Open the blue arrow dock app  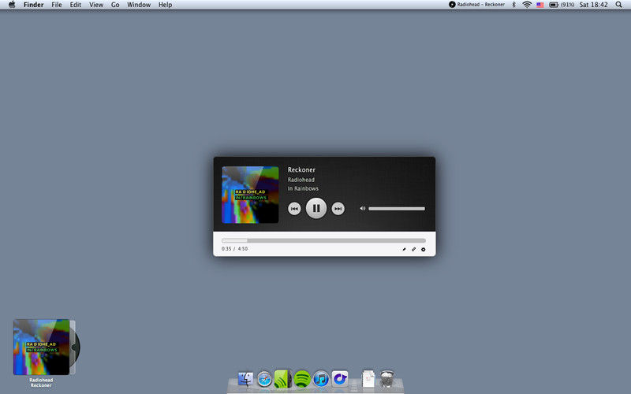click(340, 379)
